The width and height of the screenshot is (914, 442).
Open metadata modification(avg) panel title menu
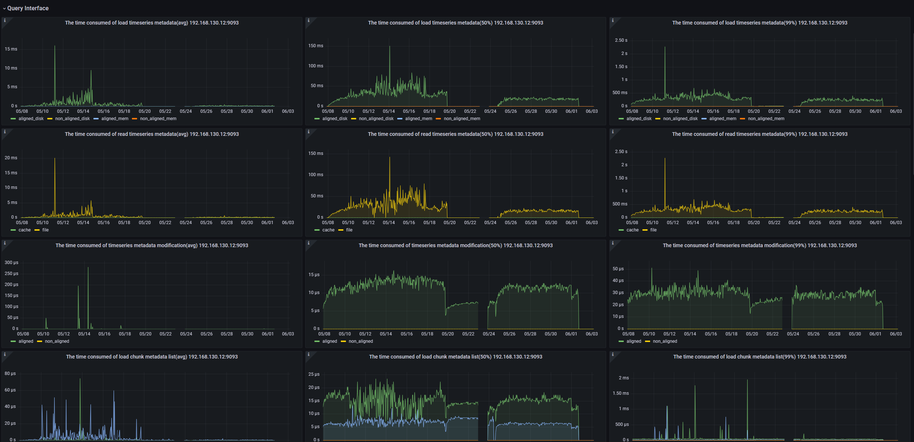click(152, 245)
